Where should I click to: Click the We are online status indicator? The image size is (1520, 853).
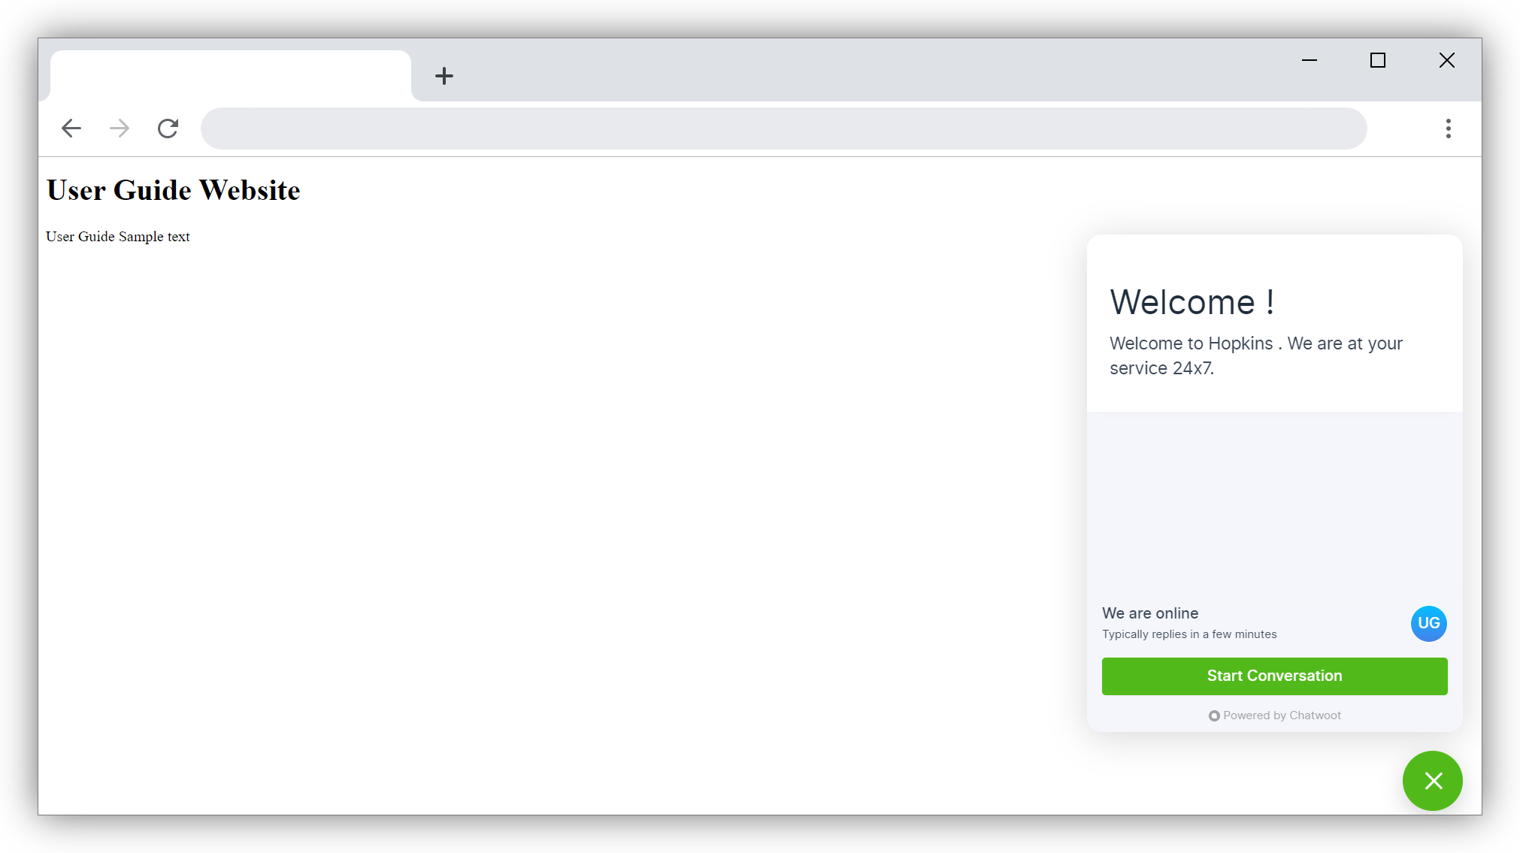1149,613
